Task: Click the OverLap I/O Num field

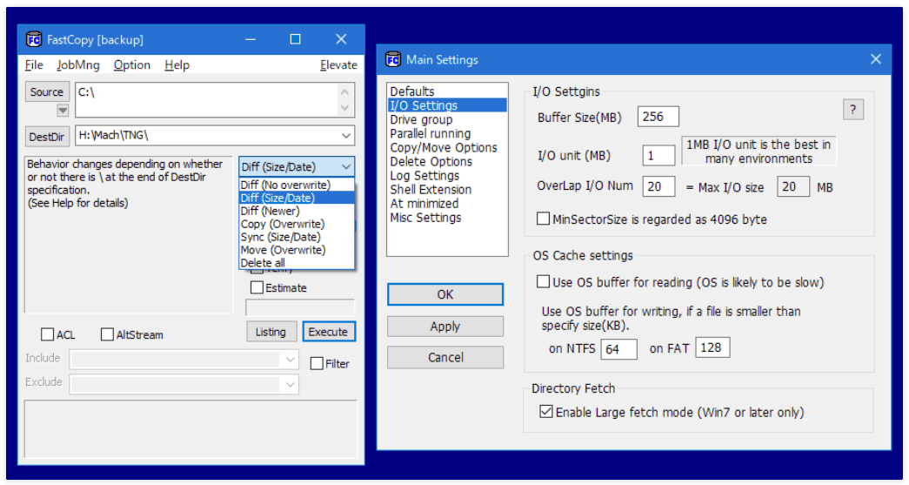Action: 658,186
